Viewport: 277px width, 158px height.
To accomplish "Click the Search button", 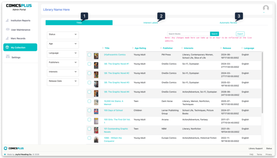I will [215, 34].
